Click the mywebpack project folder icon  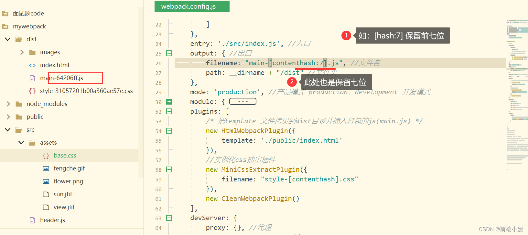point(5,26)
